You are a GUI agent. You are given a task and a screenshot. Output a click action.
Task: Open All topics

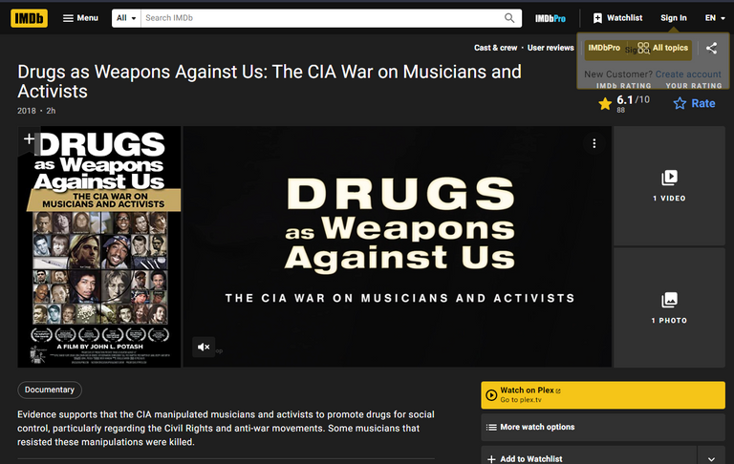coord(663,48)
